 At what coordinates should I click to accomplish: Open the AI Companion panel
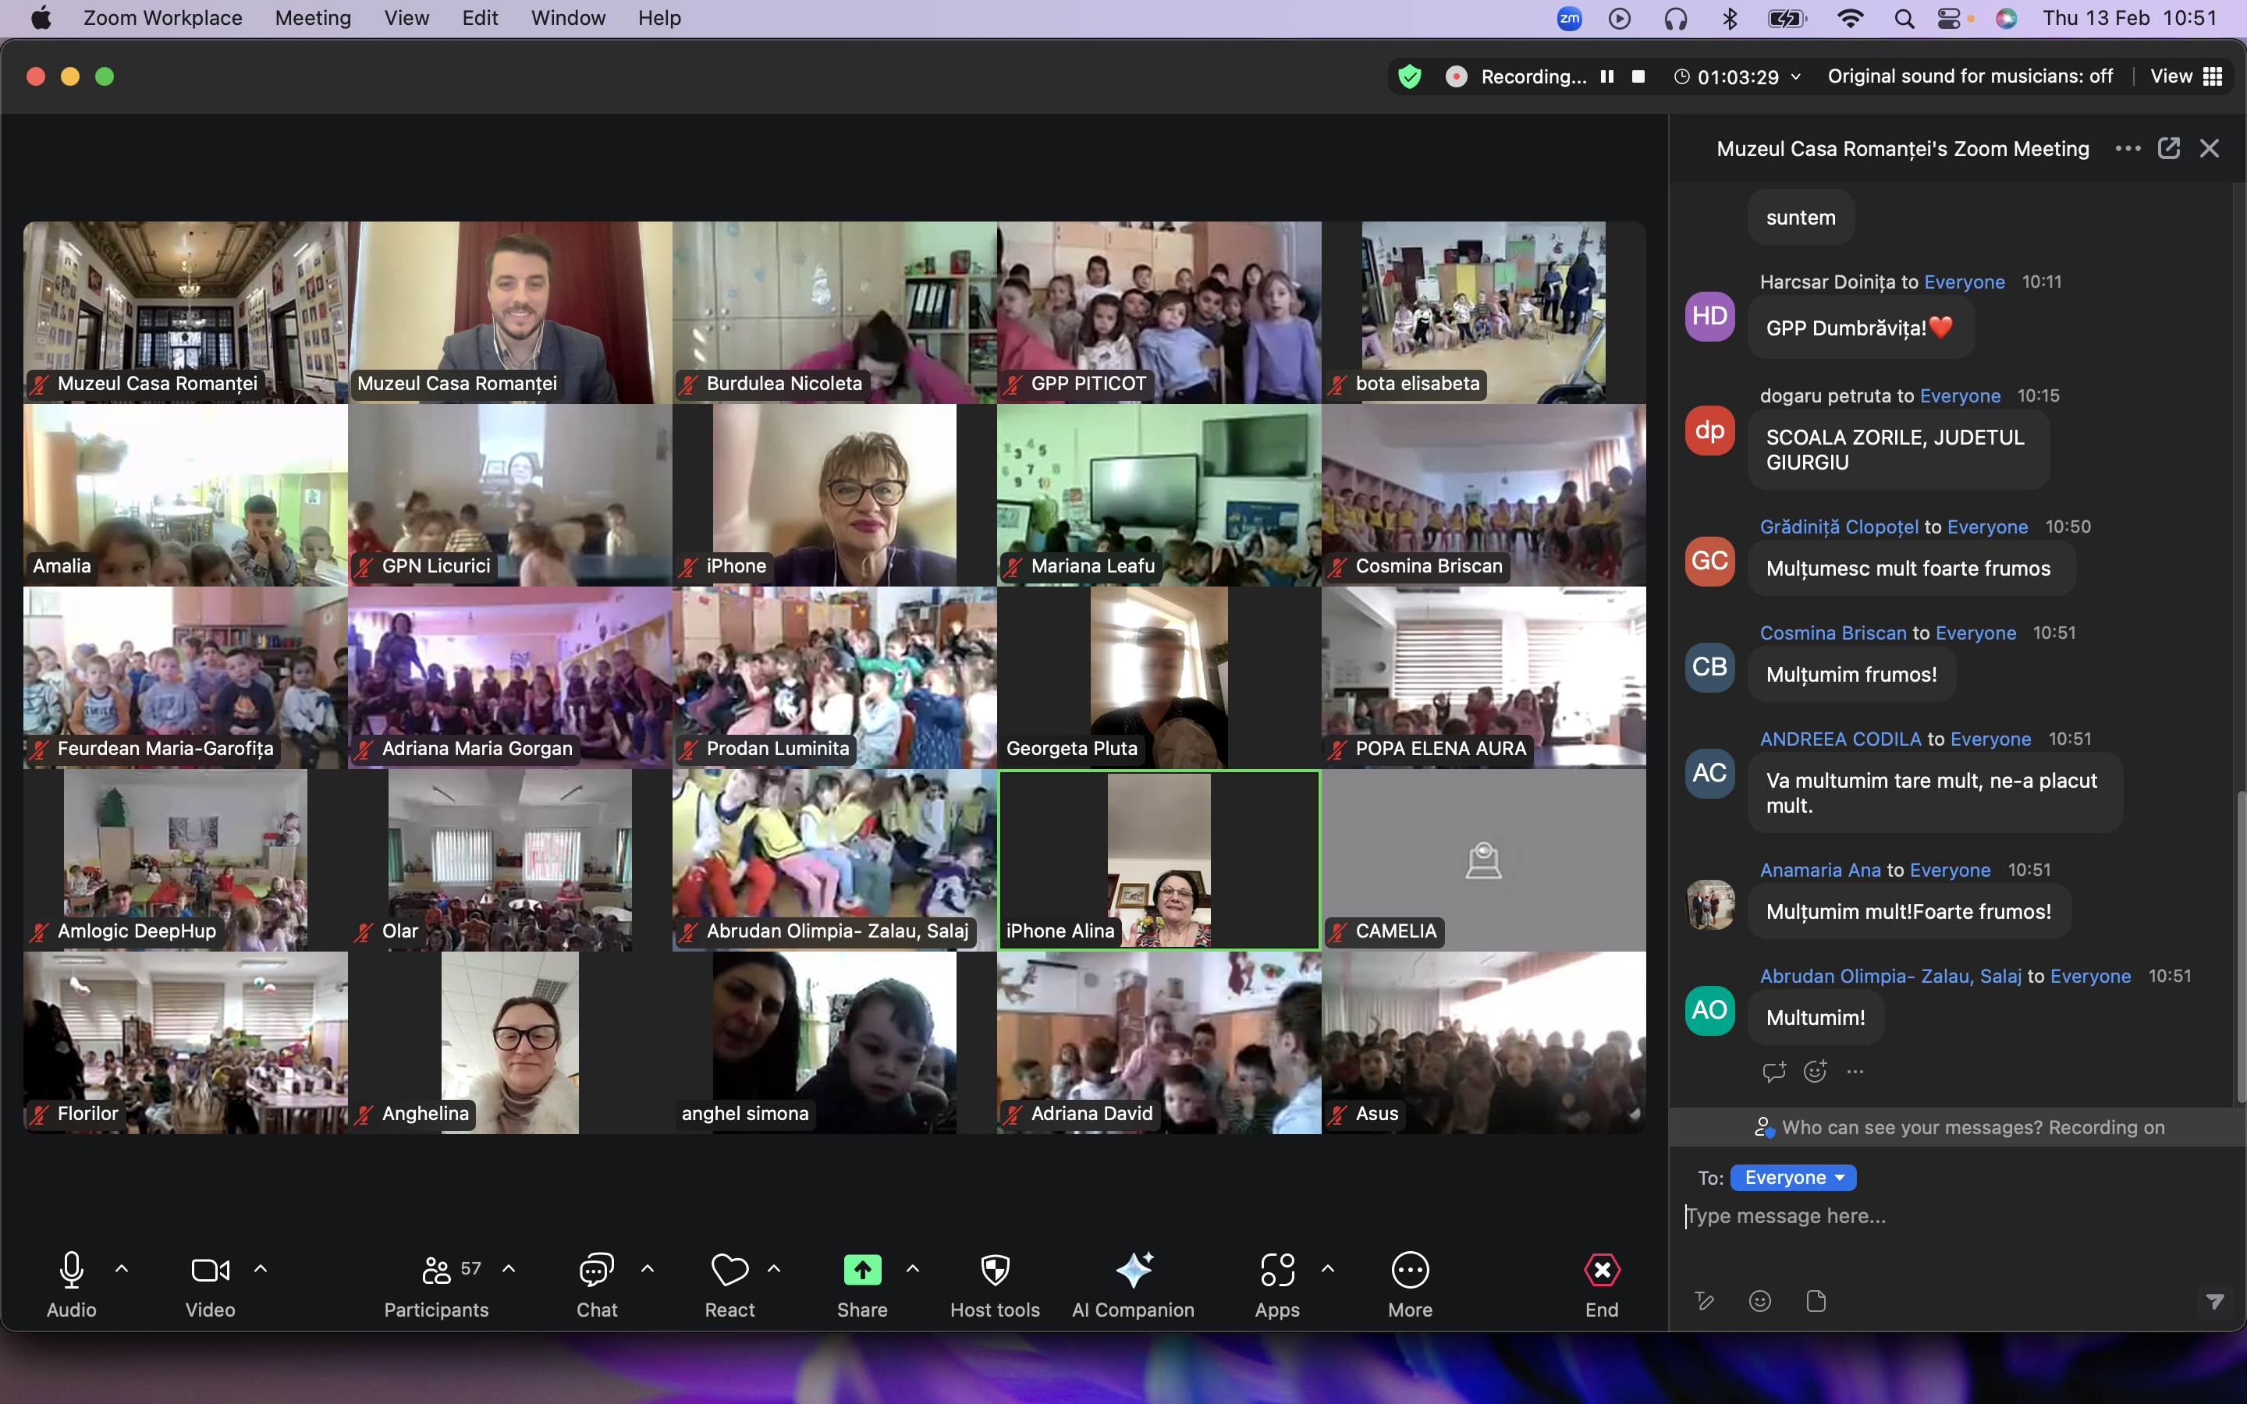[x=1133, y=1271]
